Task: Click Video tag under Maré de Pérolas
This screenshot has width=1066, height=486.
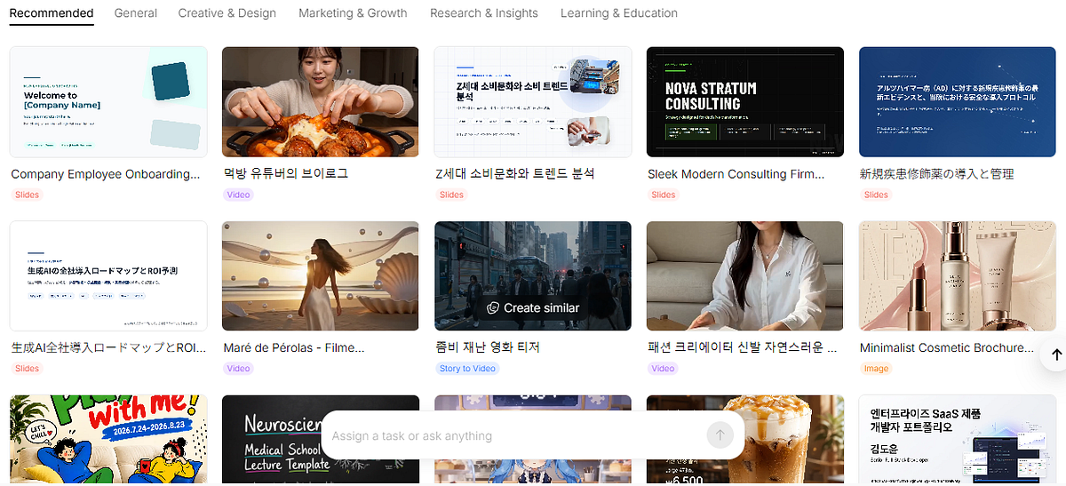Action: tap(239, 369)
